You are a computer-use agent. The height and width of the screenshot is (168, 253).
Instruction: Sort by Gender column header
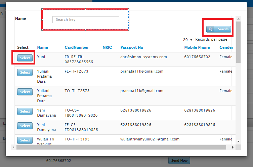226,48
